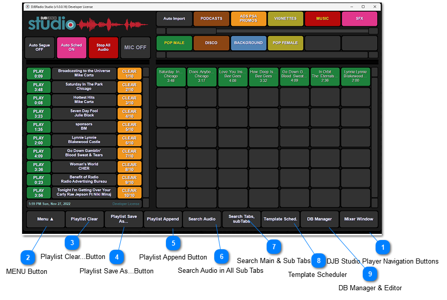Open the Auto Import tab
This screenshot has width=447, height=300.
point(174,19)
